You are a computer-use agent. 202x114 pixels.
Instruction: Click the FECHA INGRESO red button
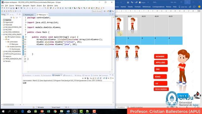tap(161, 89)
